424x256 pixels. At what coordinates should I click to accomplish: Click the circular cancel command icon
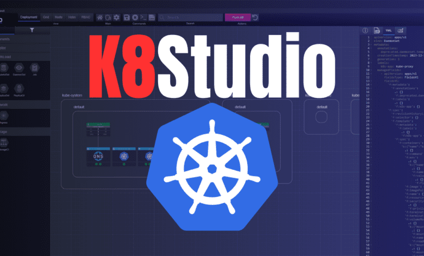(135, 17)
